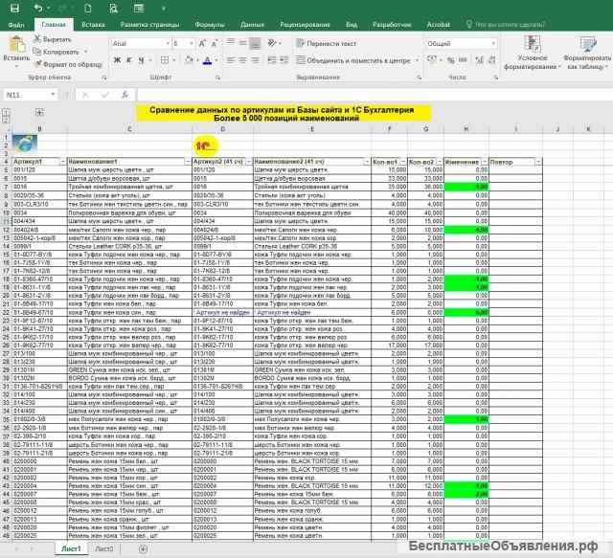This screenshot has height=558, width=613.
Task: Switch to the Формулы tab
Action: click(x=210, y=25)
